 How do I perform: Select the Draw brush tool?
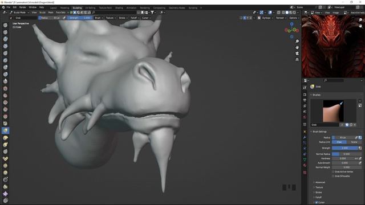point(5,25)
